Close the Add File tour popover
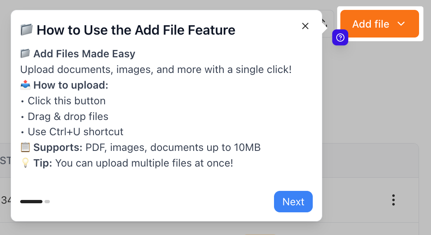The width and height of the screenshot is (431, 235). tap(305, 26)
